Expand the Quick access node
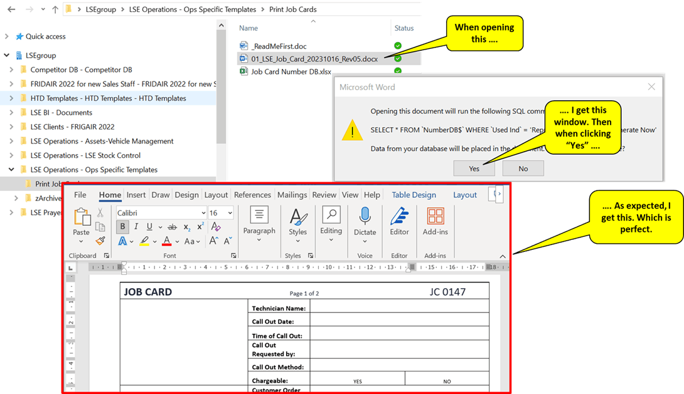 [6, 36]
